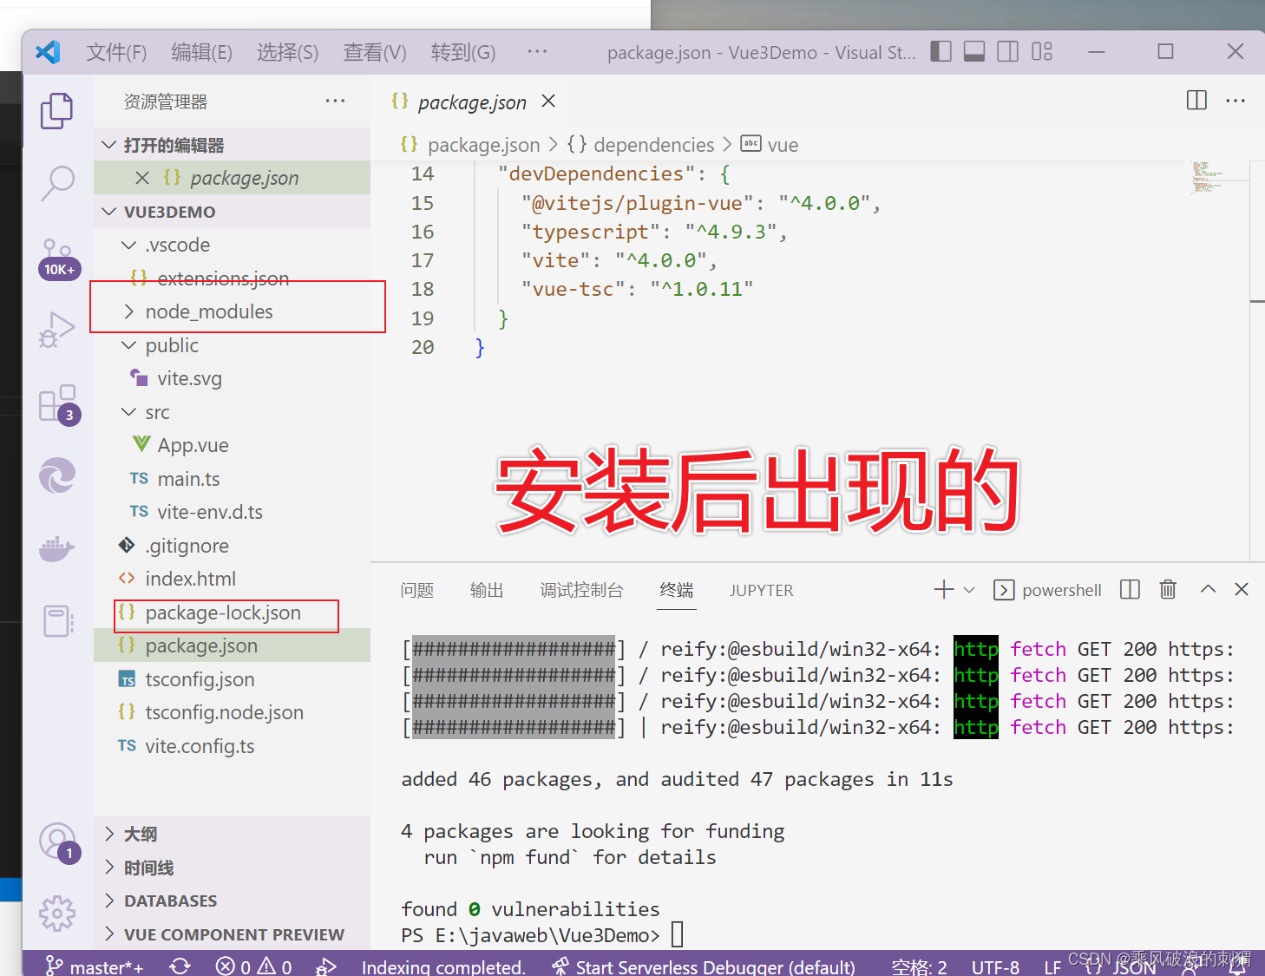Image resolution: width=1265 pixels, height=976 pixels.
Task: Toggle primary side bar layout icon
Action: tap(941, 52)
